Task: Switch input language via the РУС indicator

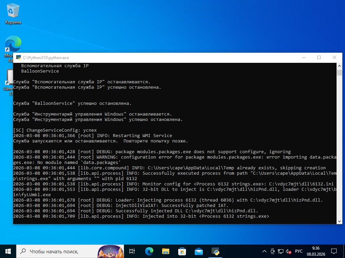Action: pos(299,251)
